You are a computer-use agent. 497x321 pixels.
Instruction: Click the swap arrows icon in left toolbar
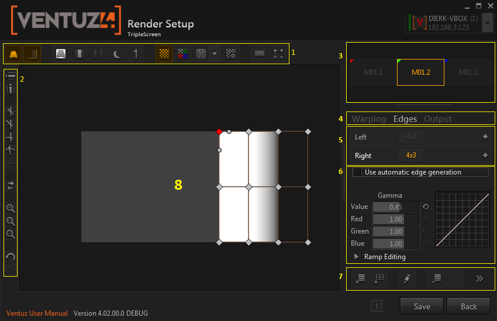pos(10,186)
